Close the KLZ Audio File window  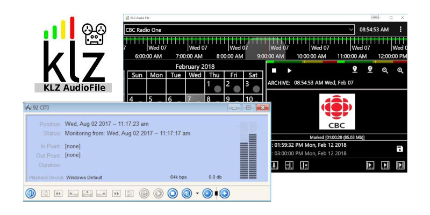pos(402,18)
